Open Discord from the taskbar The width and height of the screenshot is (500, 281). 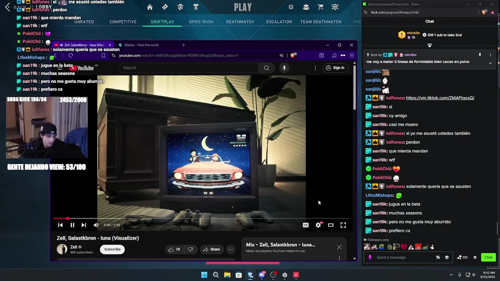click(262, 275)
